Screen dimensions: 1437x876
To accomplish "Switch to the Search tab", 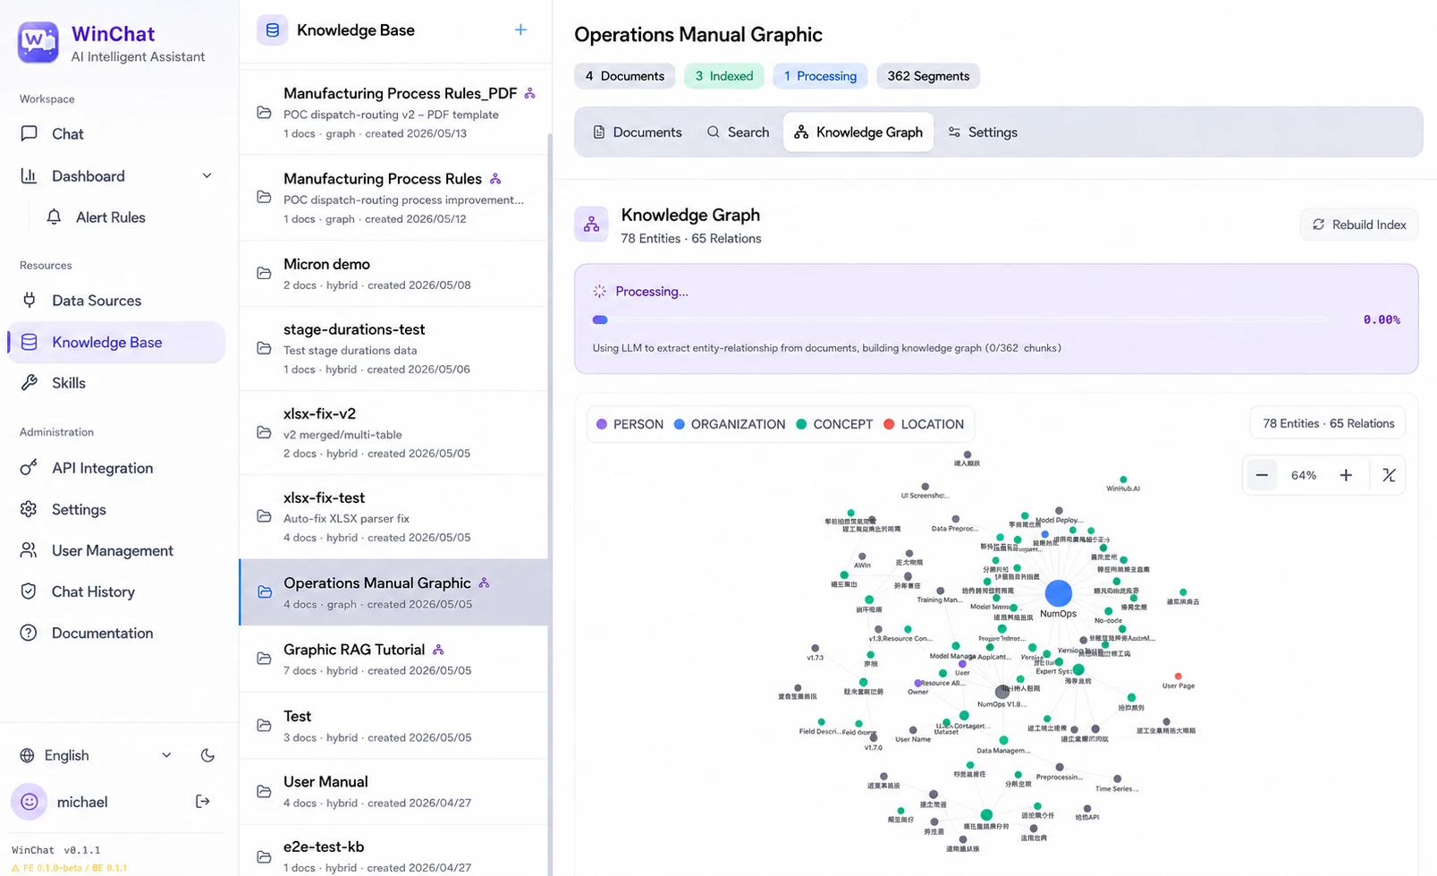I will pos(738,132).
